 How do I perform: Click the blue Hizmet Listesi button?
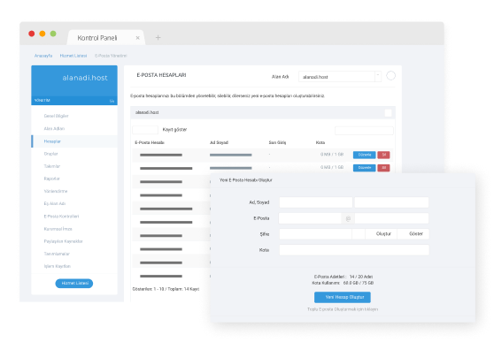click(x=74, y=283)
